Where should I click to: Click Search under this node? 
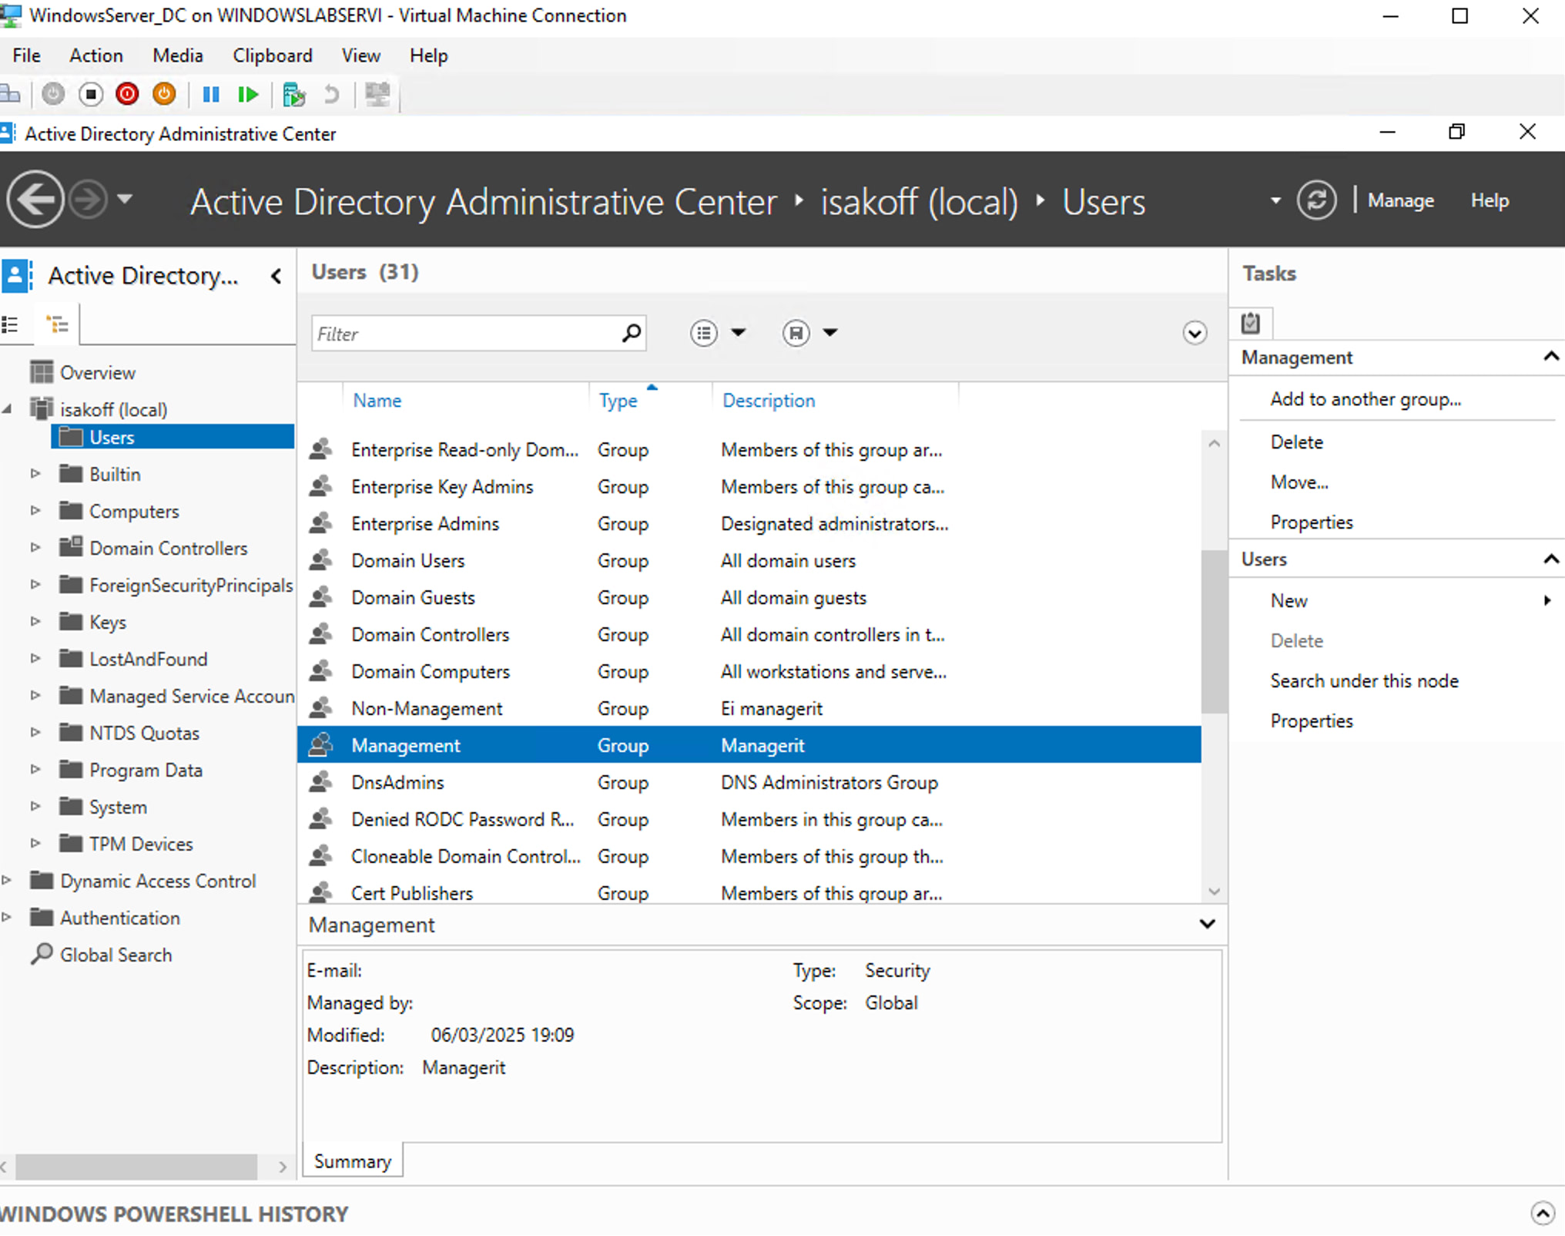pos(1364,681)
